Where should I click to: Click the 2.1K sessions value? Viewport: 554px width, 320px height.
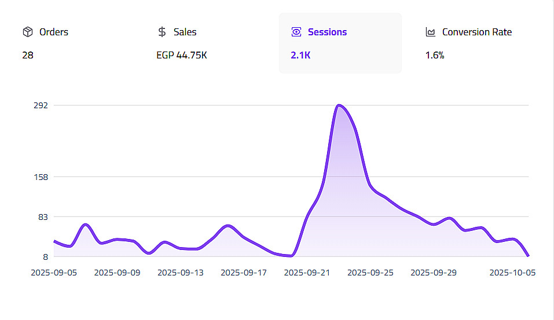301,56
